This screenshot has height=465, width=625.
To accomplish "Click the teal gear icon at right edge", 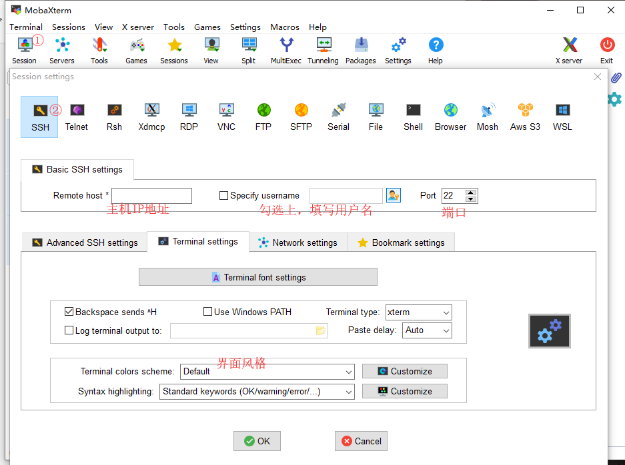I will point(616,99).
